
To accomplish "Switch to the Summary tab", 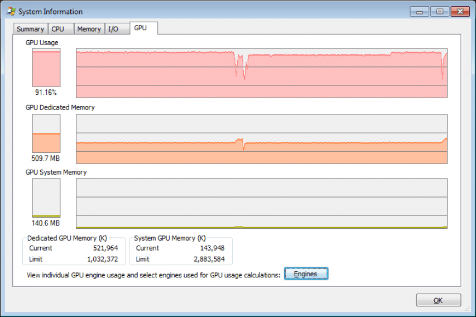I will click(30, 29).
